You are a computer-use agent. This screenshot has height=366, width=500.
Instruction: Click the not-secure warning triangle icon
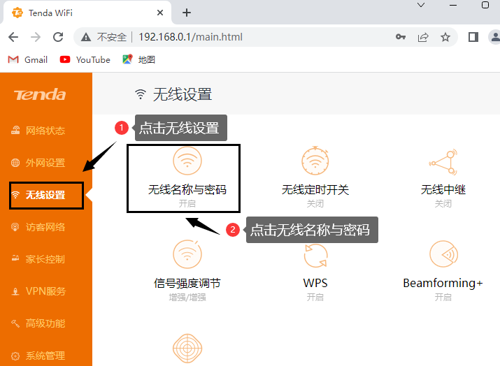pyautogui.click(x=86, y=37)
